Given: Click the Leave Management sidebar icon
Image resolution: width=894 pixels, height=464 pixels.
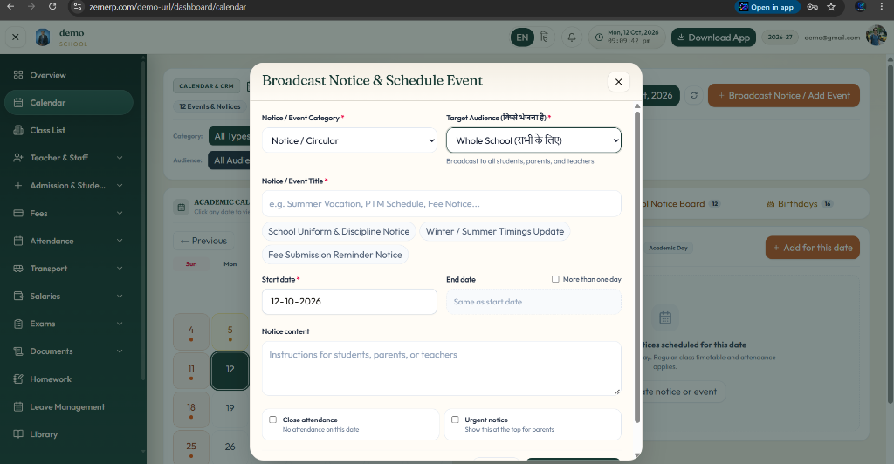Looking at the screenshot, I should tap(18, 406).
